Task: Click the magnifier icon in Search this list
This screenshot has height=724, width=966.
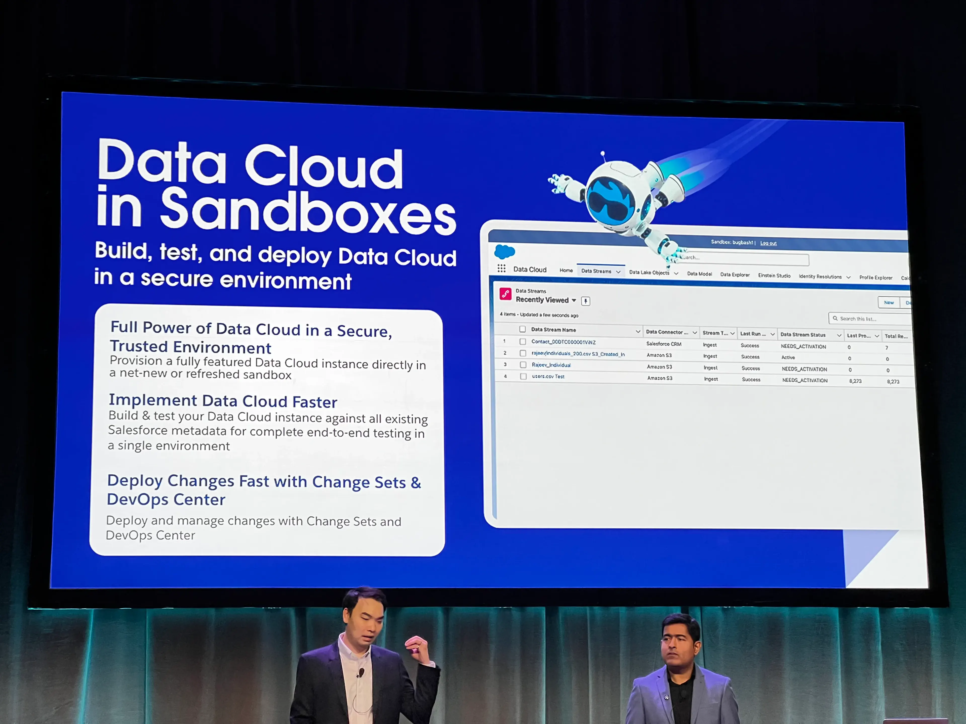Action: (835, 319)
